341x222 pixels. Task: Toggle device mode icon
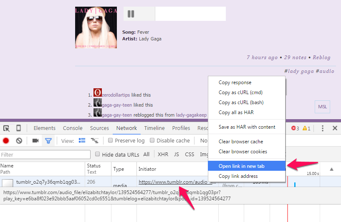(x=19, y=128)
